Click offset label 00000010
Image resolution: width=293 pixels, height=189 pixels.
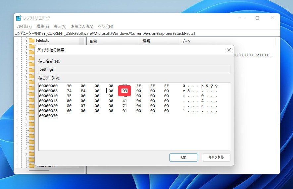[48, 96]
